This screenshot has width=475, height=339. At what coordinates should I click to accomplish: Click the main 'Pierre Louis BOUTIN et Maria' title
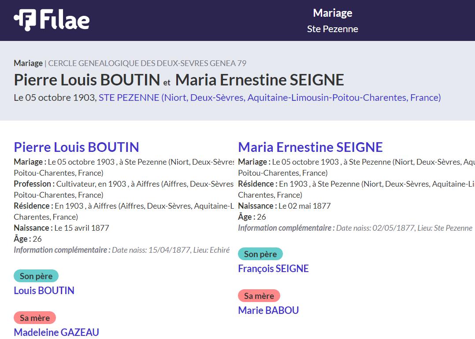click(178, 80)
